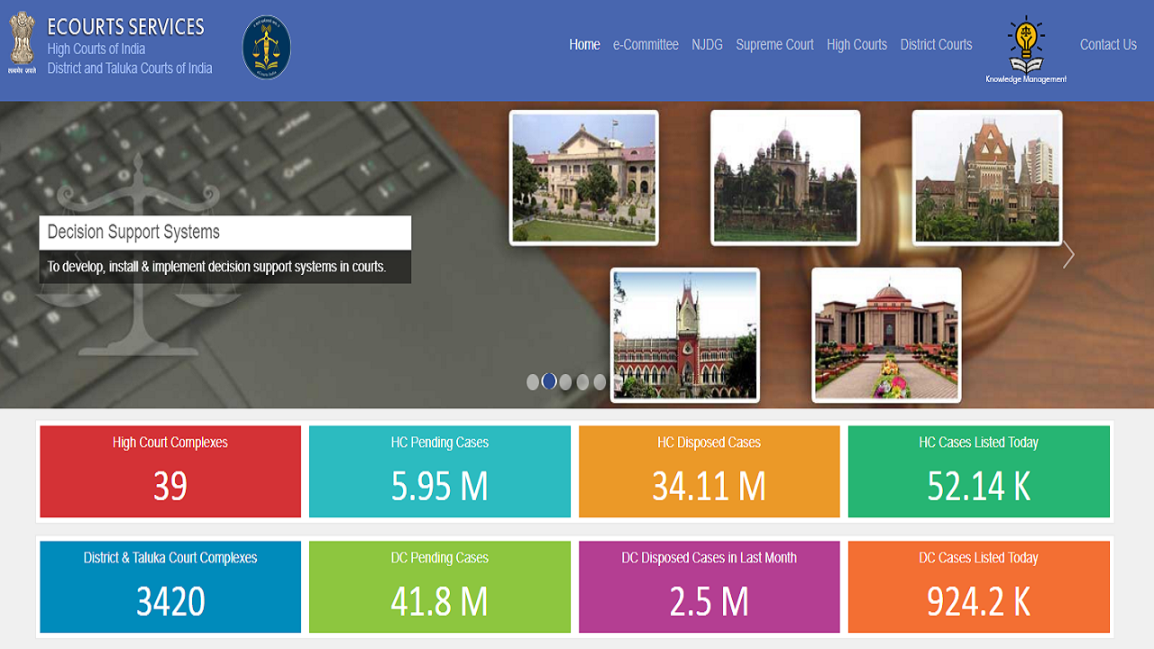This screenshot has width=1154, height=649.
Task: Expand the District Courts menu
Action: tap(936, 44)
